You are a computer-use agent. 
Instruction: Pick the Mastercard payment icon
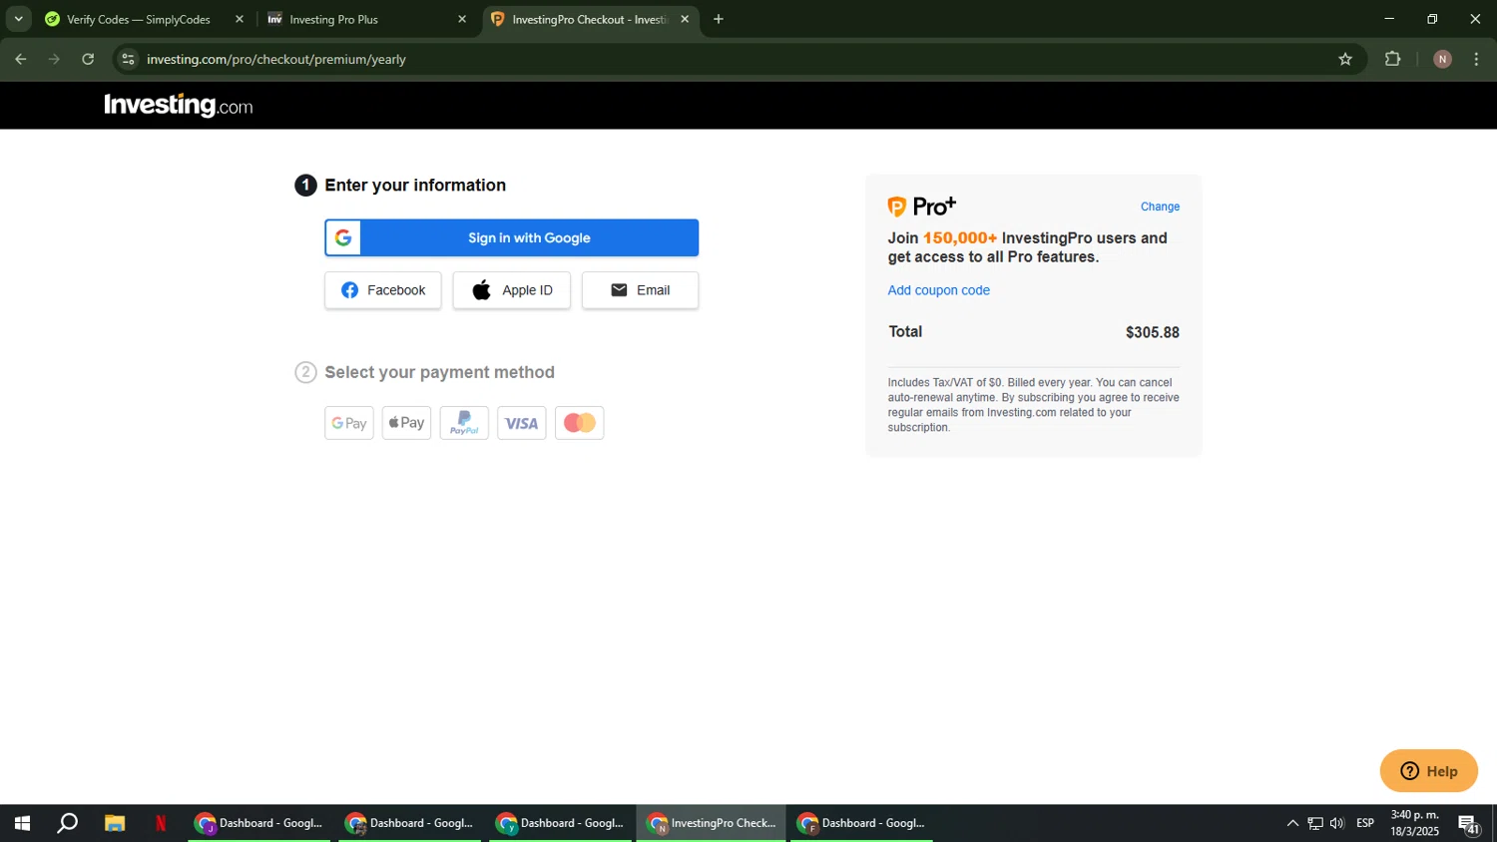click(x=580, y=423)
